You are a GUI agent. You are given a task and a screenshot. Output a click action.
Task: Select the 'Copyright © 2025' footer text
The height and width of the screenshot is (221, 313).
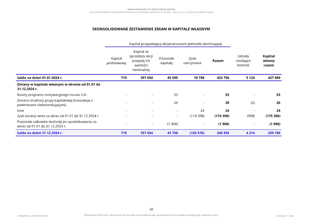coord(285,216)
